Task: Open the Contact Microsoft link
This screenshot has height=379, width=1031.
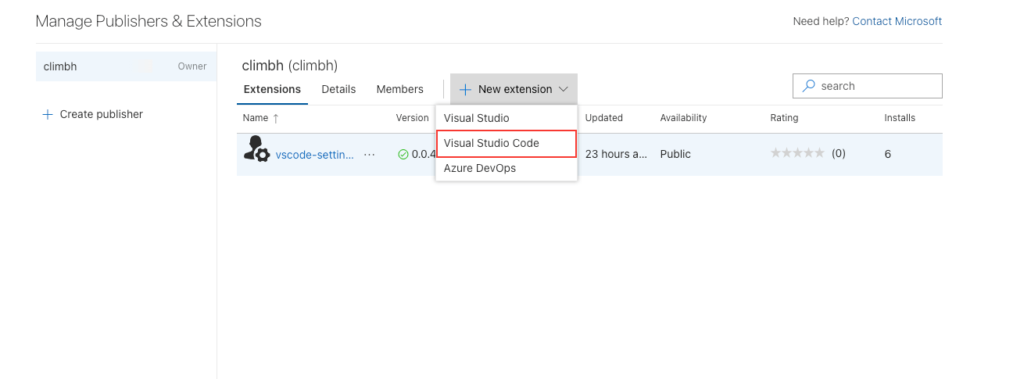Action: (897, 21)
